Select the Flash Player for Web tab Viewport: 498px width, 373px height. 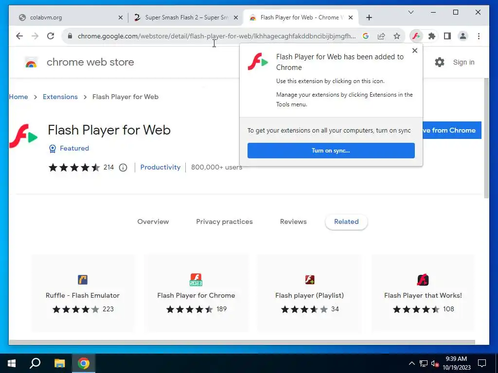(x=301, y=17)
